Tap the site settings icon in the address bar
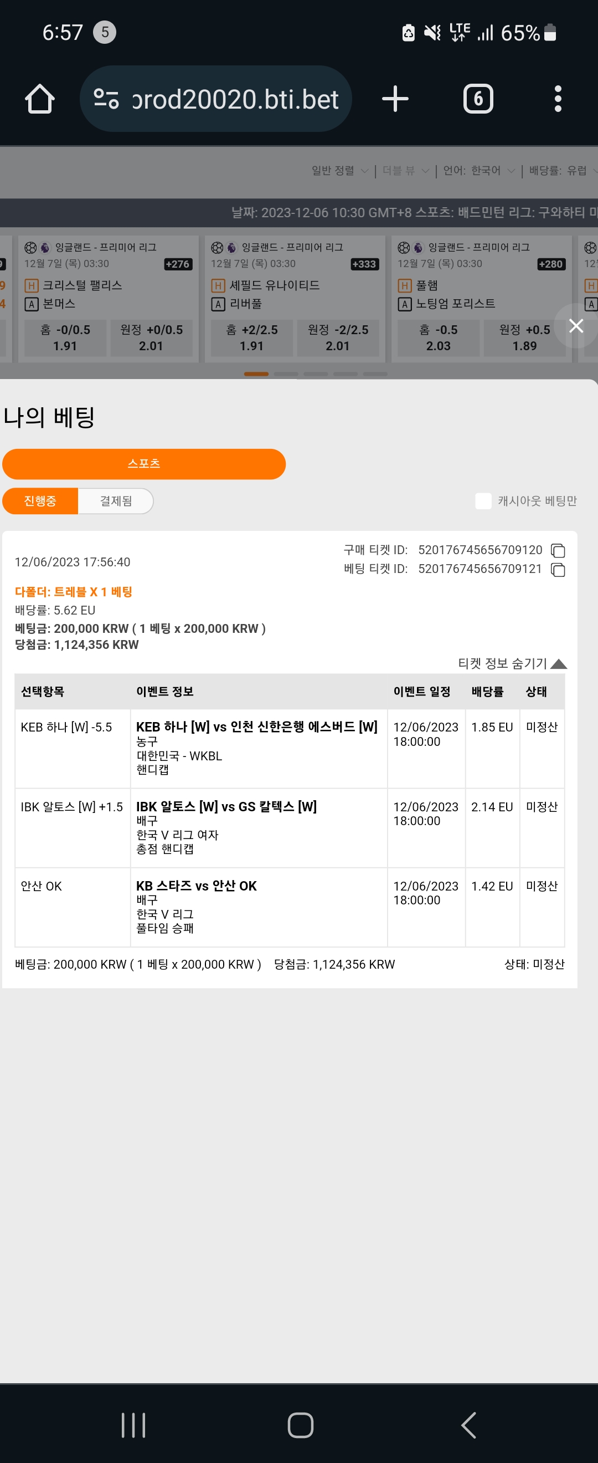The height and width of the screenshot is (1463, 598). (106, 99)
